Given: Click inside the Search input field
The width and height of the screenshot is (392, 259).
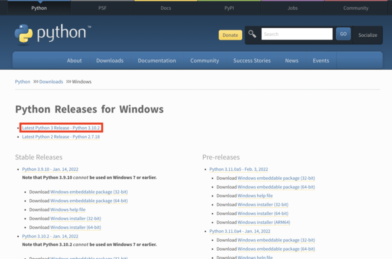Looking at the screenshot, I should pos(297,34).
